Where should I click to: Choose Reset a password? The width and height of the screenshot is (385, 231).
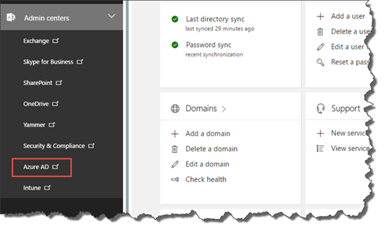pos(350,62)
